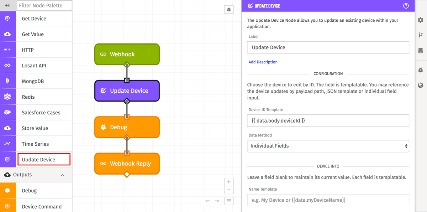Select Debug label in Outputs palette

(x=29, y=191)
